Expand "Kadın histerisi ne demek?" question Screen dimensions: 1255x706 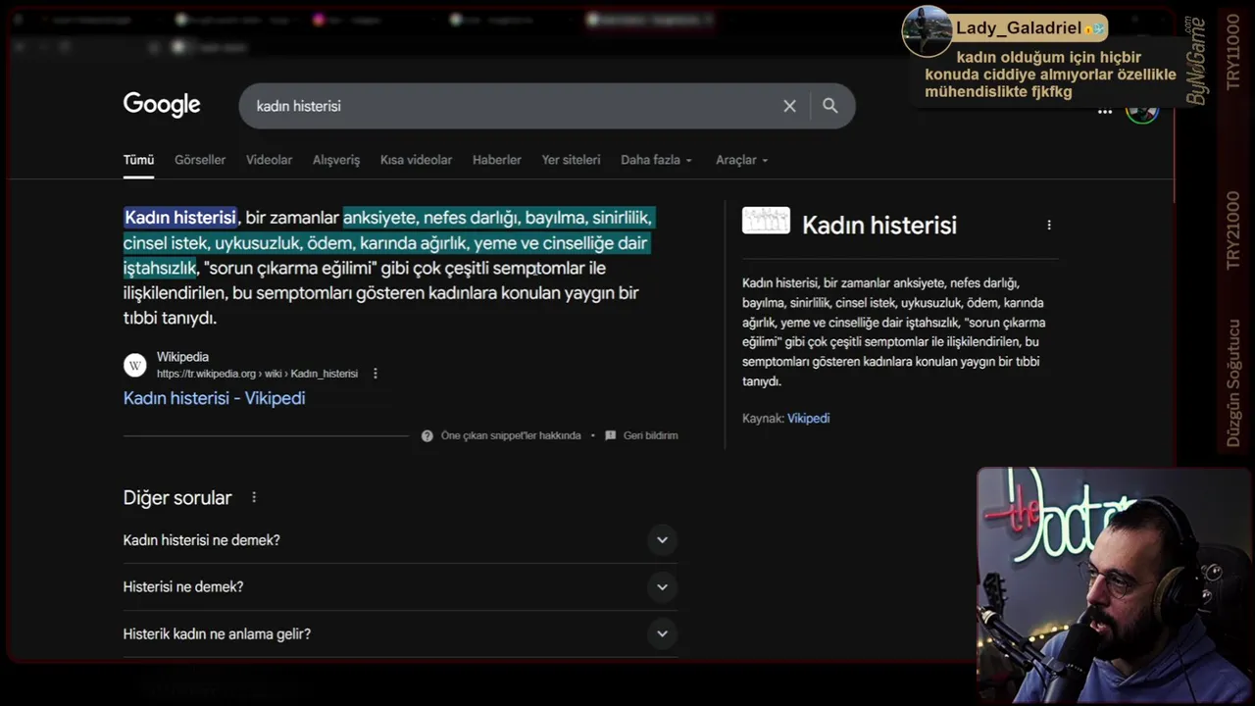(400, 540)
